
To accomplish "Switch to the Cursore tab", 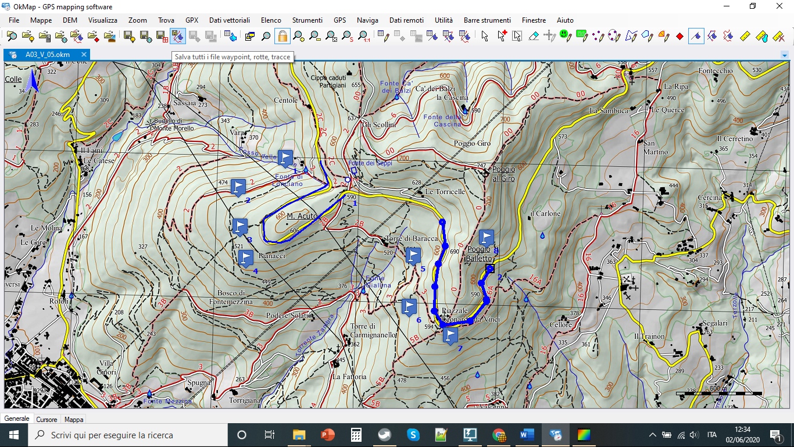I will (47, 419).
